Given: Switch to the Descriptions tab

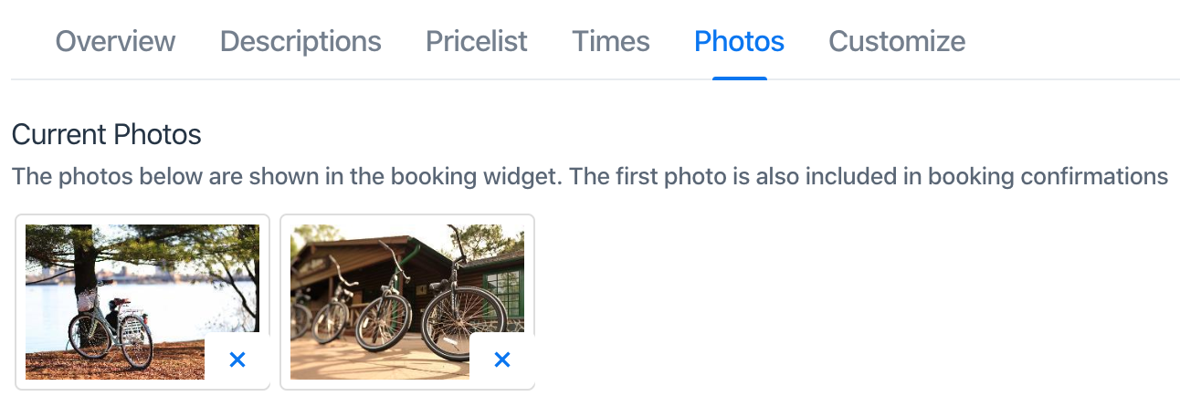Looking at the screenshot, I should (300, 41).
